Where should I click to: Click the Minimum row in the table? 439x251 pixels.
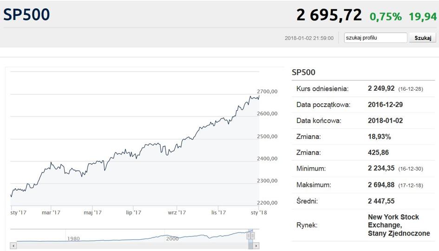point(363,169)
